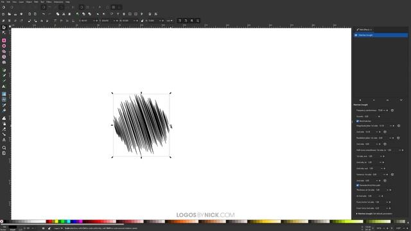This screenshot has height=231, width=411.
Task: Open the File menu
Action: pos(3,2)
